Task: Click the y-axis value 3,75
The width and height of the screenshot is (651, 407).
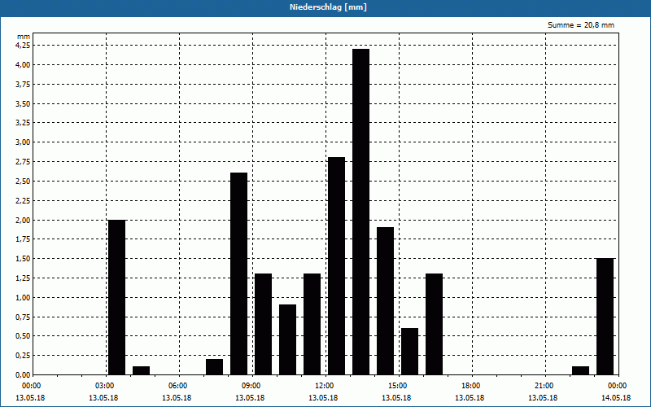Action: pos(23,85)
